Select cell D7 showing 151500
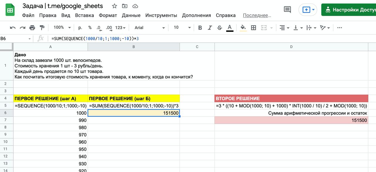The width and height of the screenshot is (376, 172). pos(291,120)
